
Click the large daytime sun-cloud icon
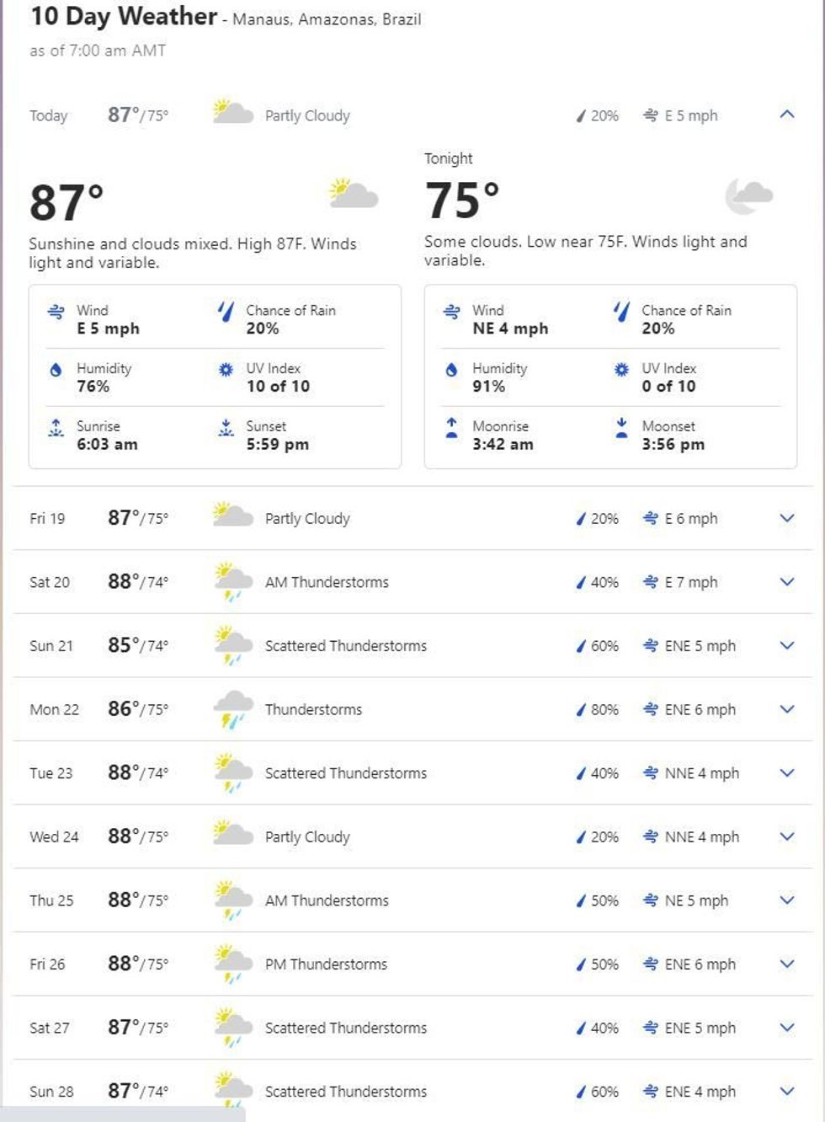click(x=353, y=194)
